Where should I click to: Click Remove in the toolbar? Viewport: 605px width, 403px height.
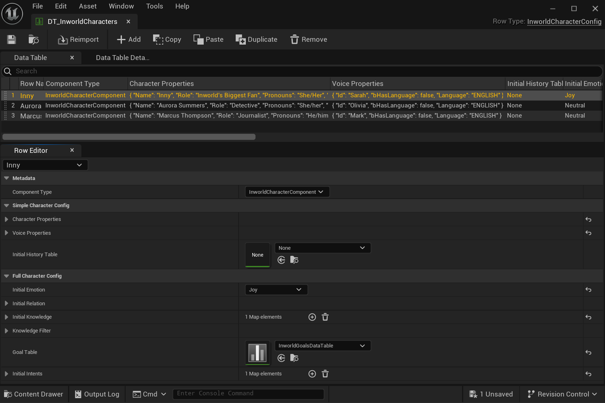pyautogui.click(x=309, y=39)
